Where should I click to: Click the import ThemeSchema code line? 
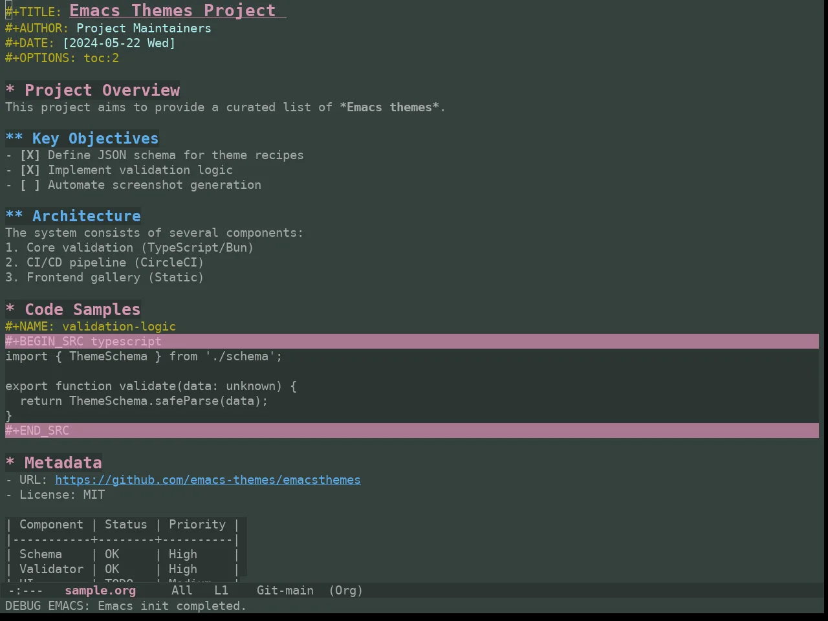point(144,356)
